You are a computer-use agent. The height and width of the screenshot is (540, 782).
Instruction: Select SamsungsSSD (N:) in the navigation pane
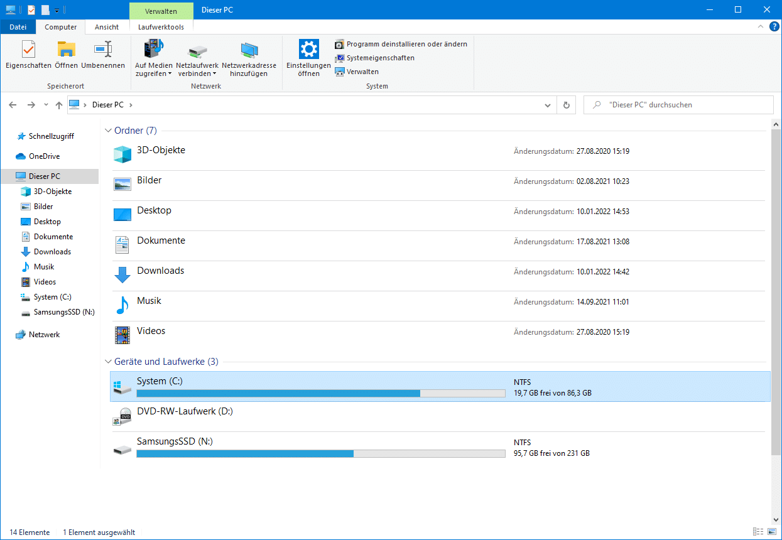(58, 312)
